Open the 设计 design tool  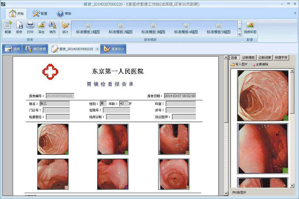pos(65,28)
